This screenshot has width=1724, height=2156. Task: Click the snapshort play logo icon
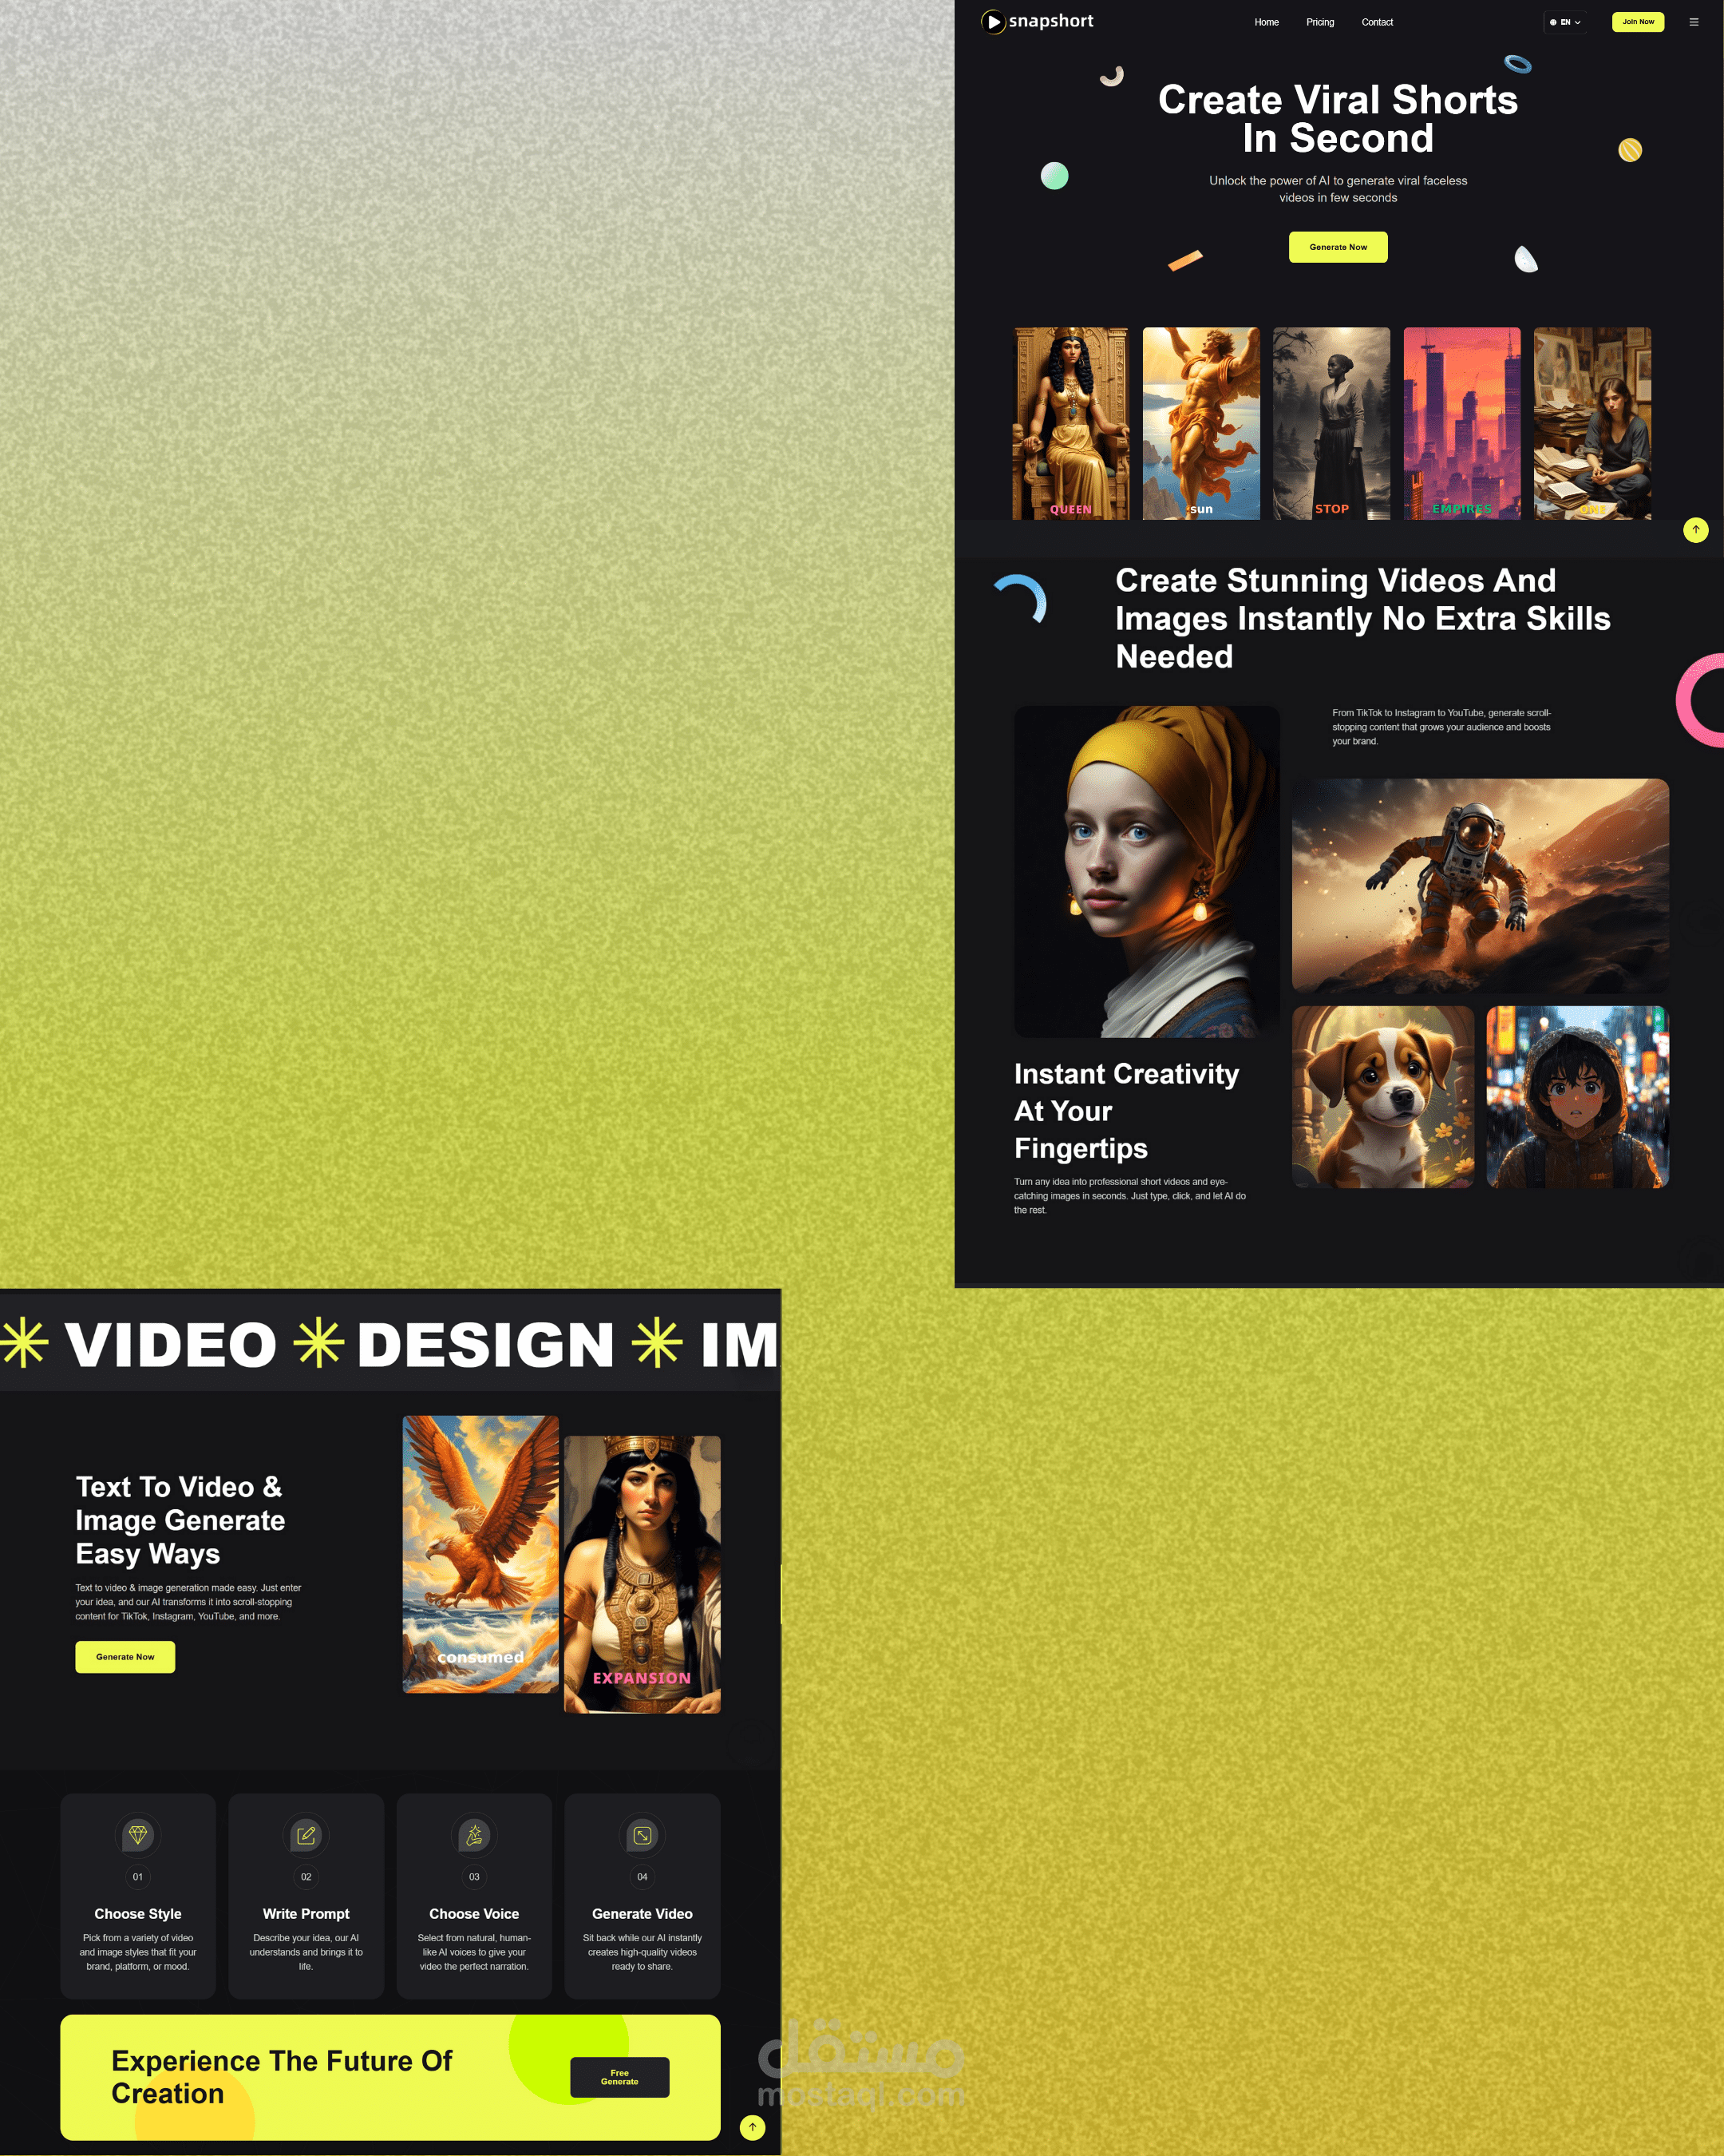(992, 22)
